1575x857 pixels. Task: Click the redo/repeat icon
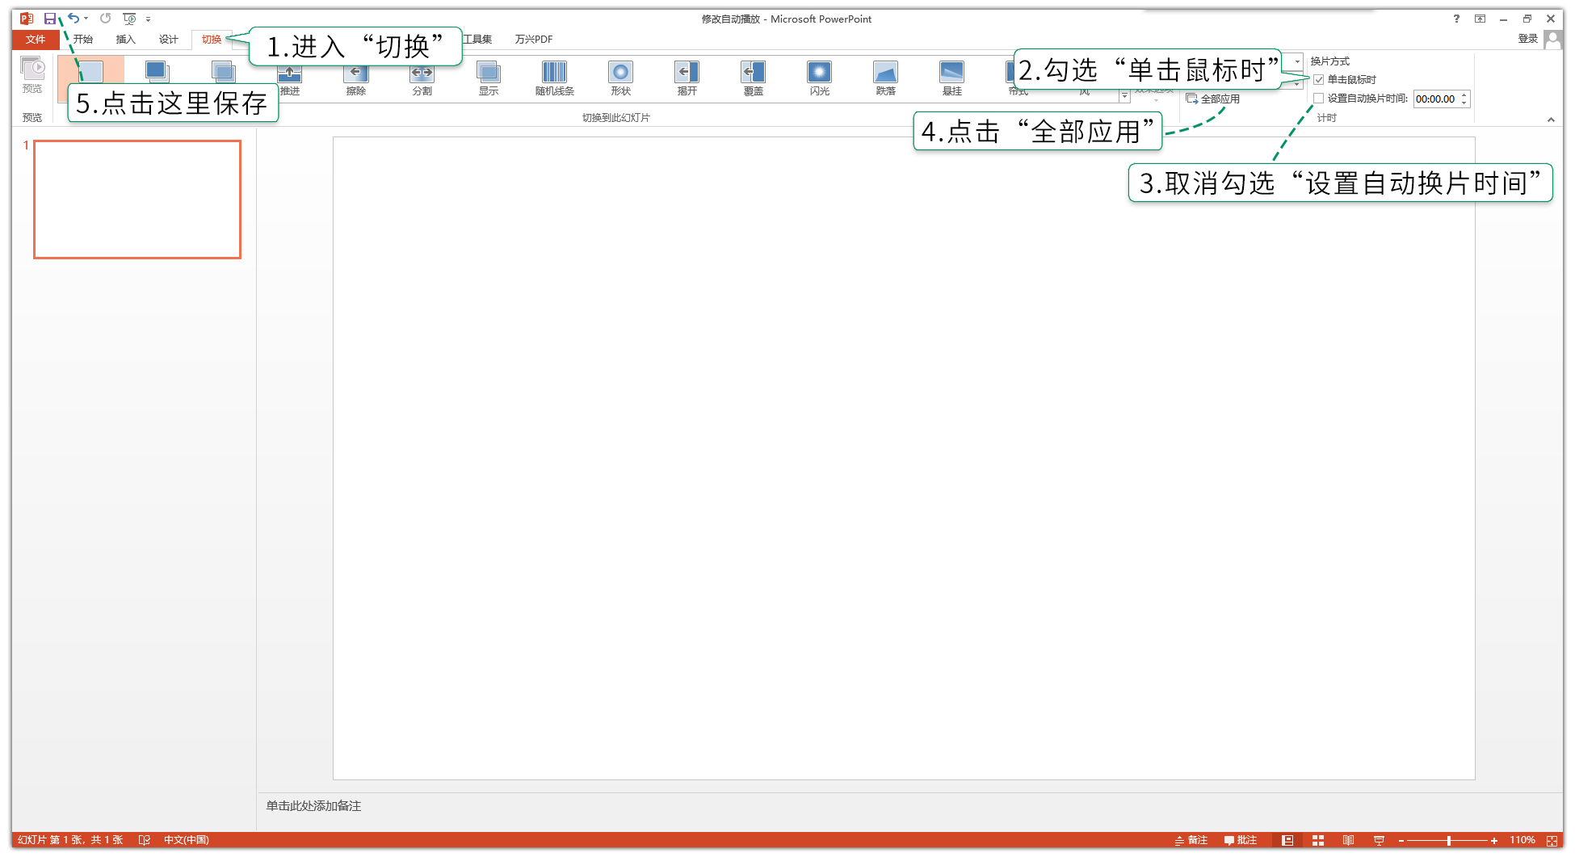pos(105,19)
